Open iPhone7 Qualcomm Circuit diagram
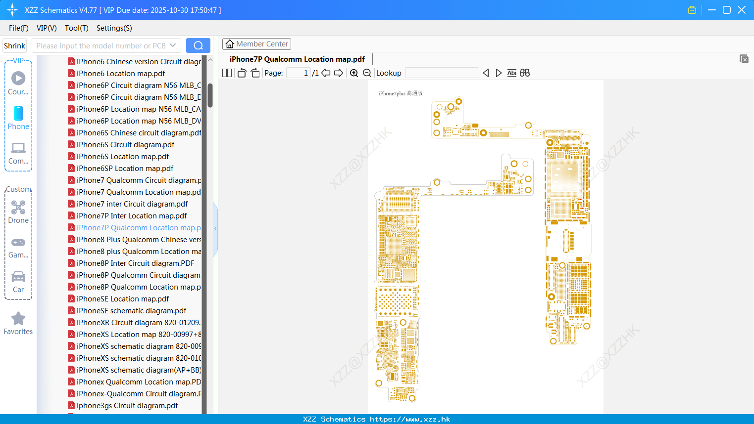 click(134, 180)
